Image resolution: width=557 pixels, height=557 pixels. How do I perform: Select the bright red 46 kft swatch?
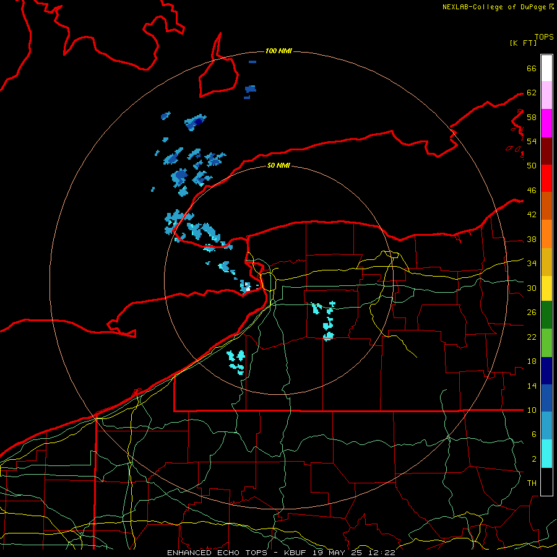coord(546,179)
